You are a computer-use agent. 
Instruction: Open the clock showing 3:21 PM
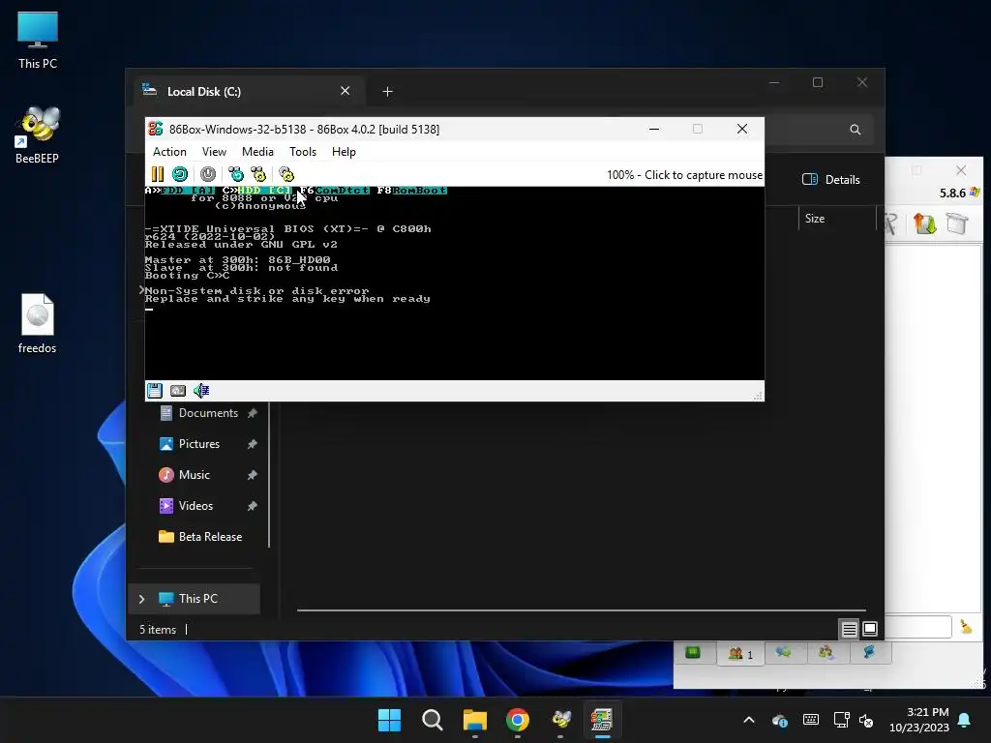click(x=919, y=720)
